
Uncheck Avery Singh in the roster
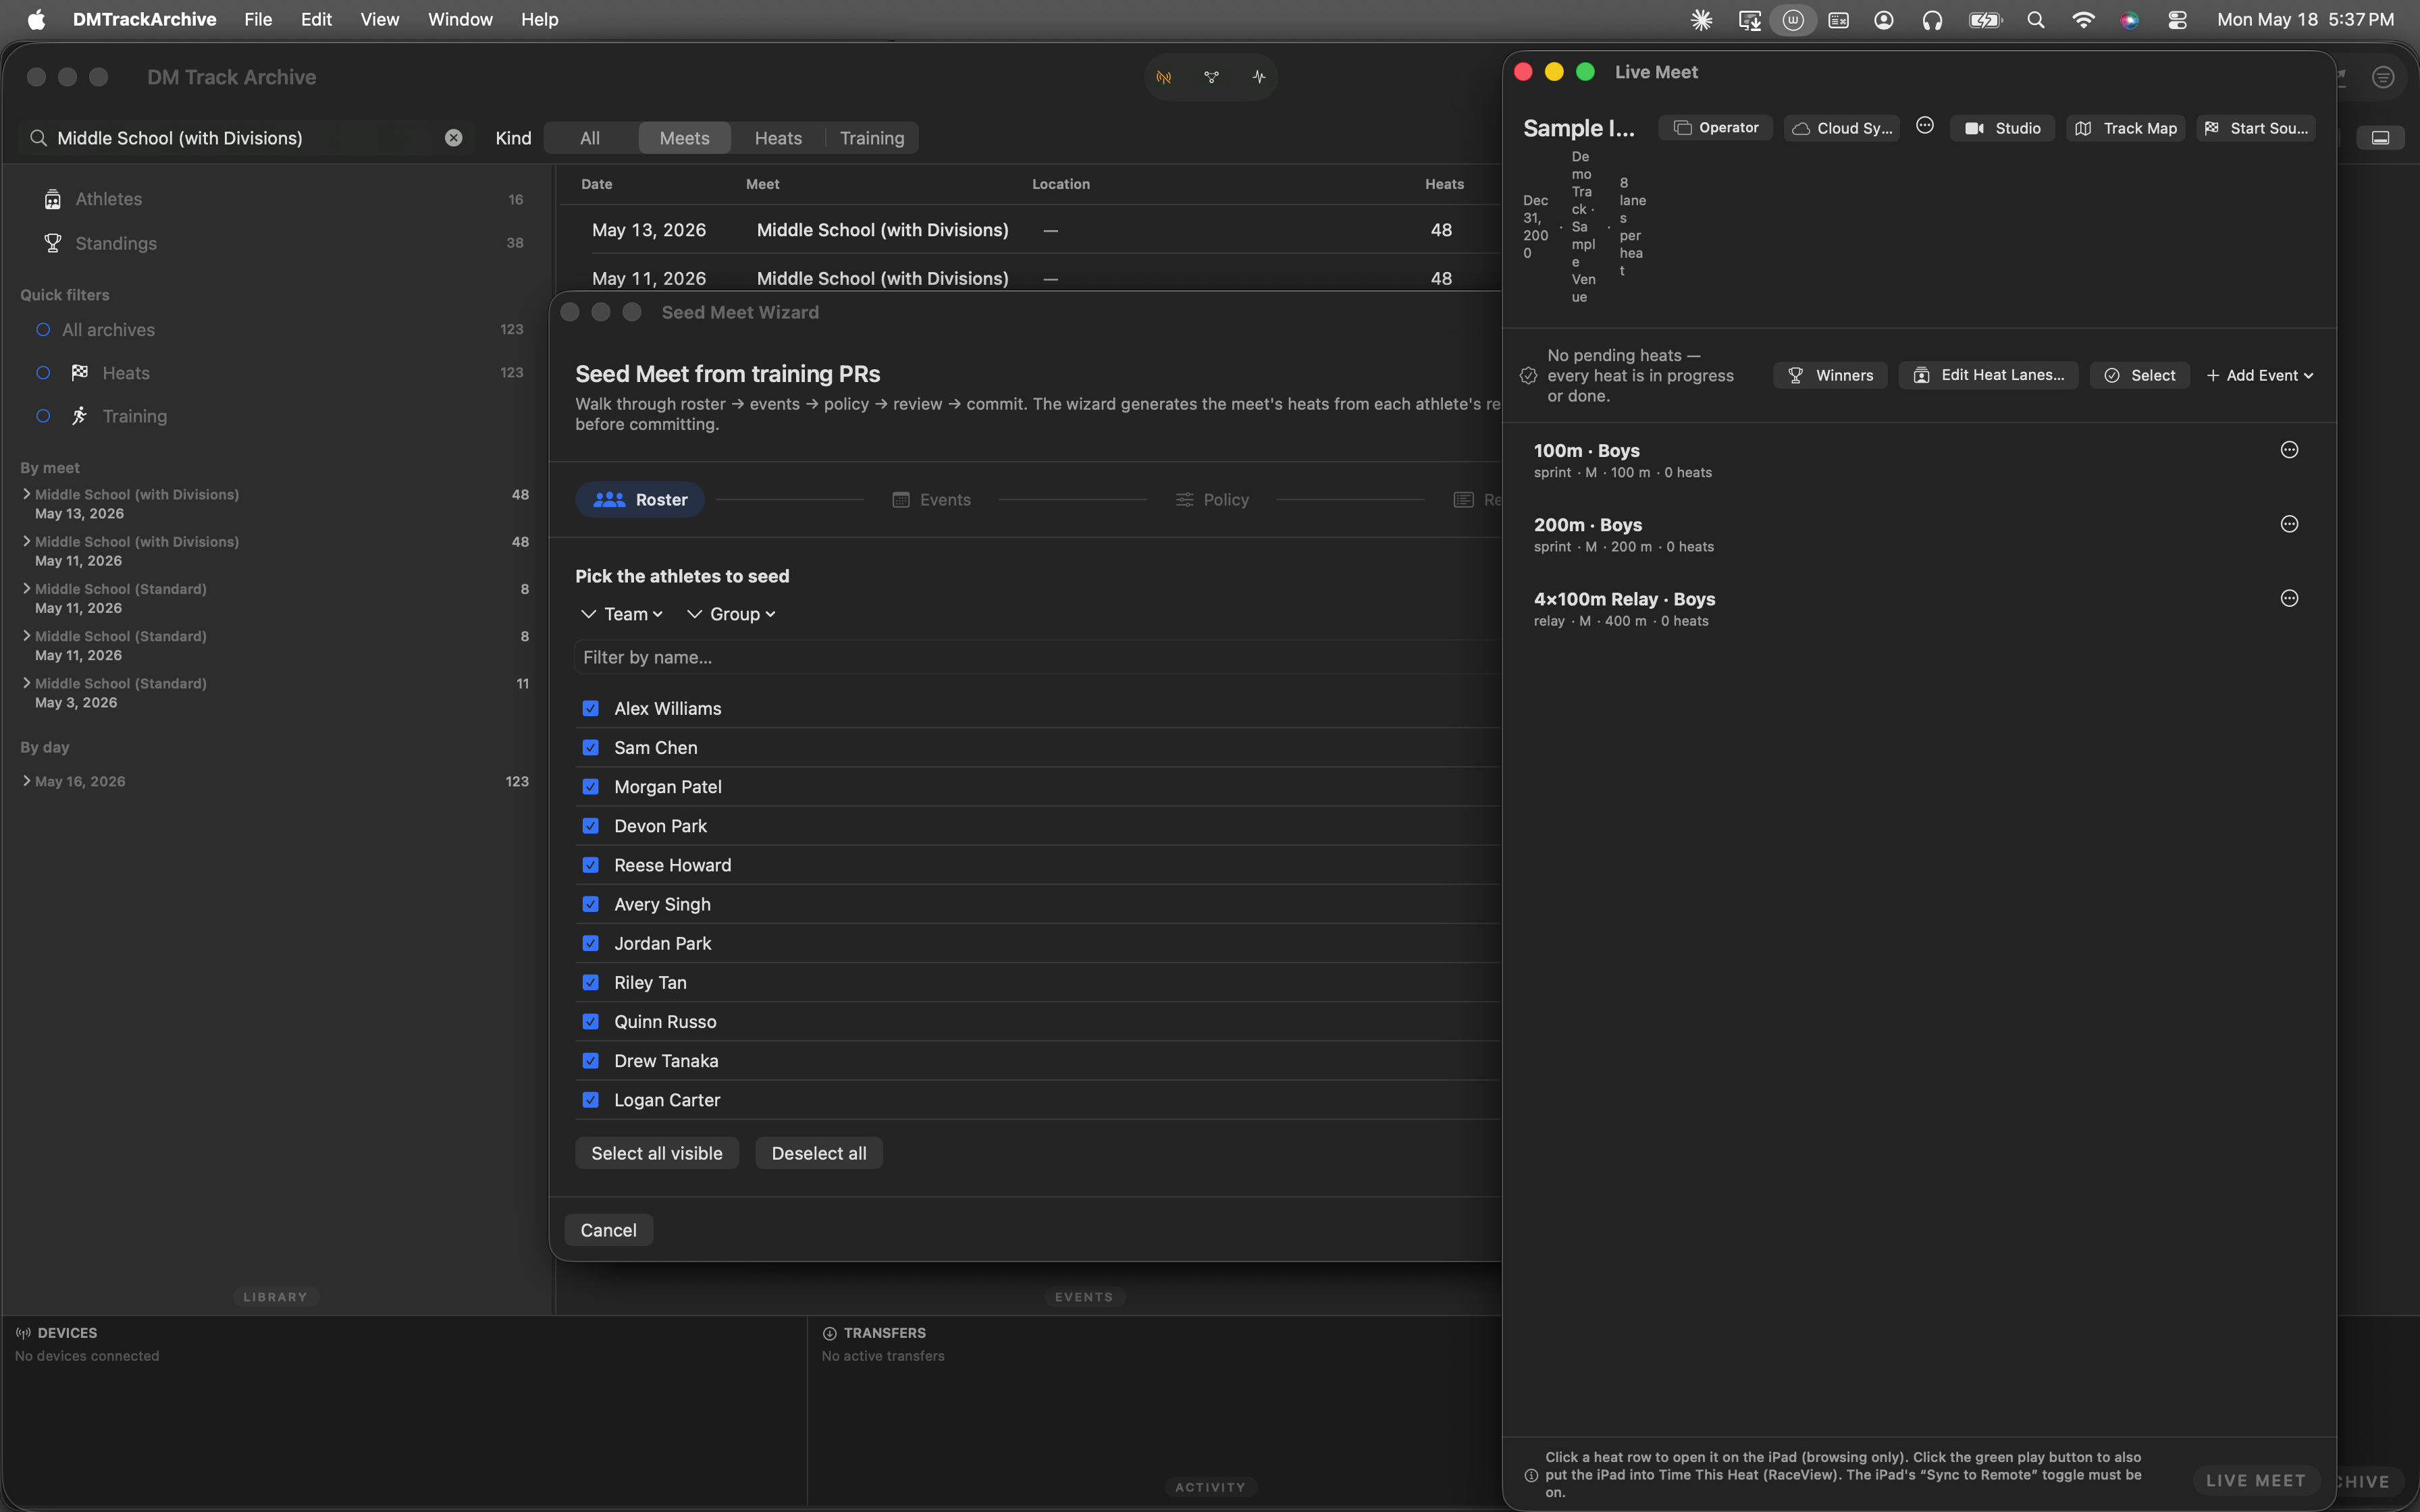point(591,904)
